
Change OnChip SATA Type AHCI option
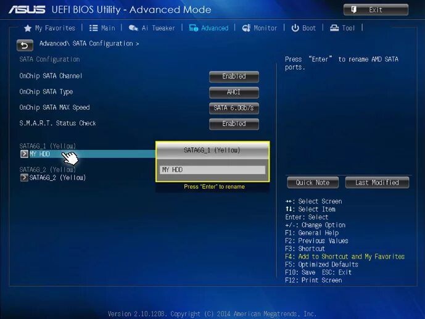point(234,92)
